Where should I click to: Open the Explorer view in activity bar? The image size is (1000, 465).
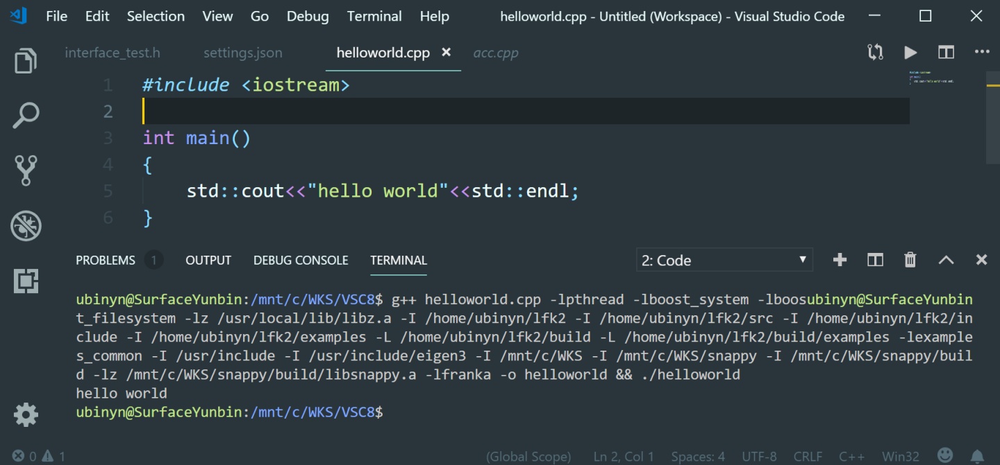coord(26,61)
